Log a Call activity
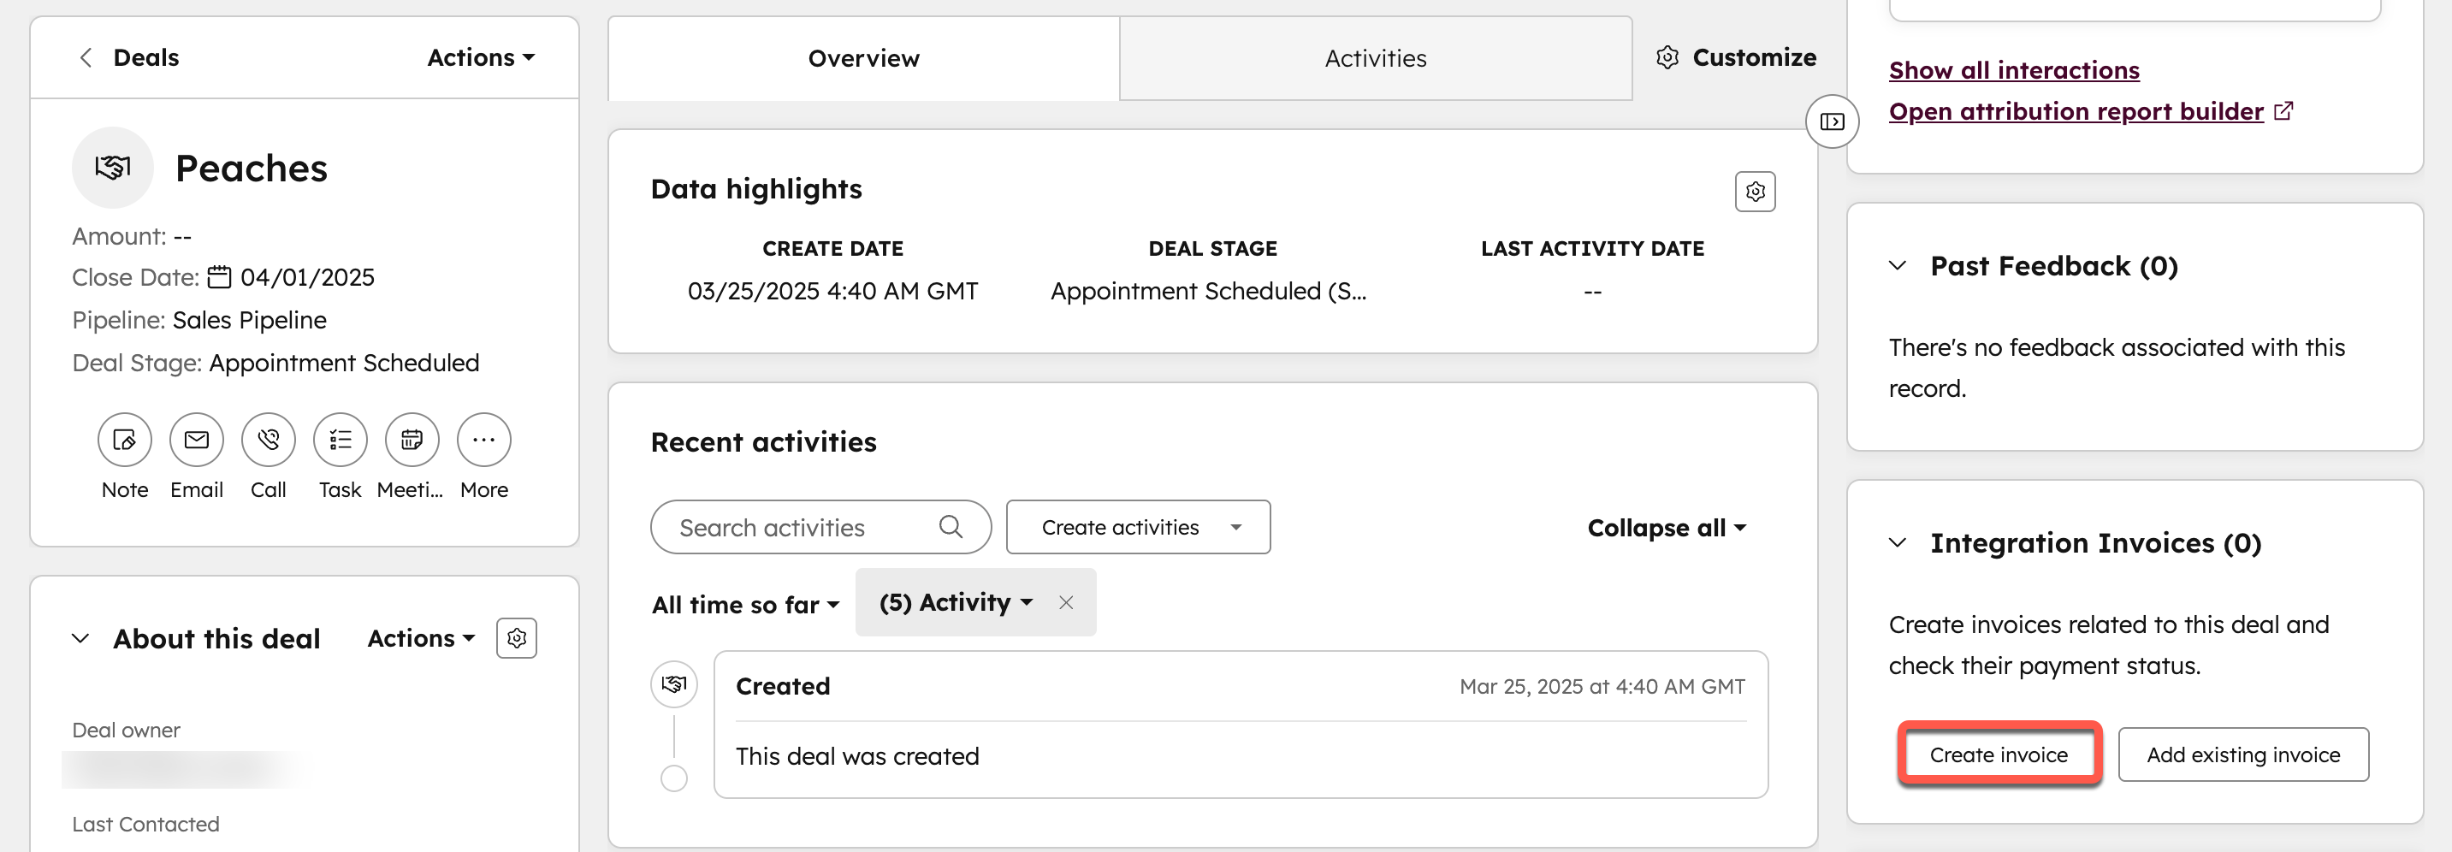 pos(268,440)
